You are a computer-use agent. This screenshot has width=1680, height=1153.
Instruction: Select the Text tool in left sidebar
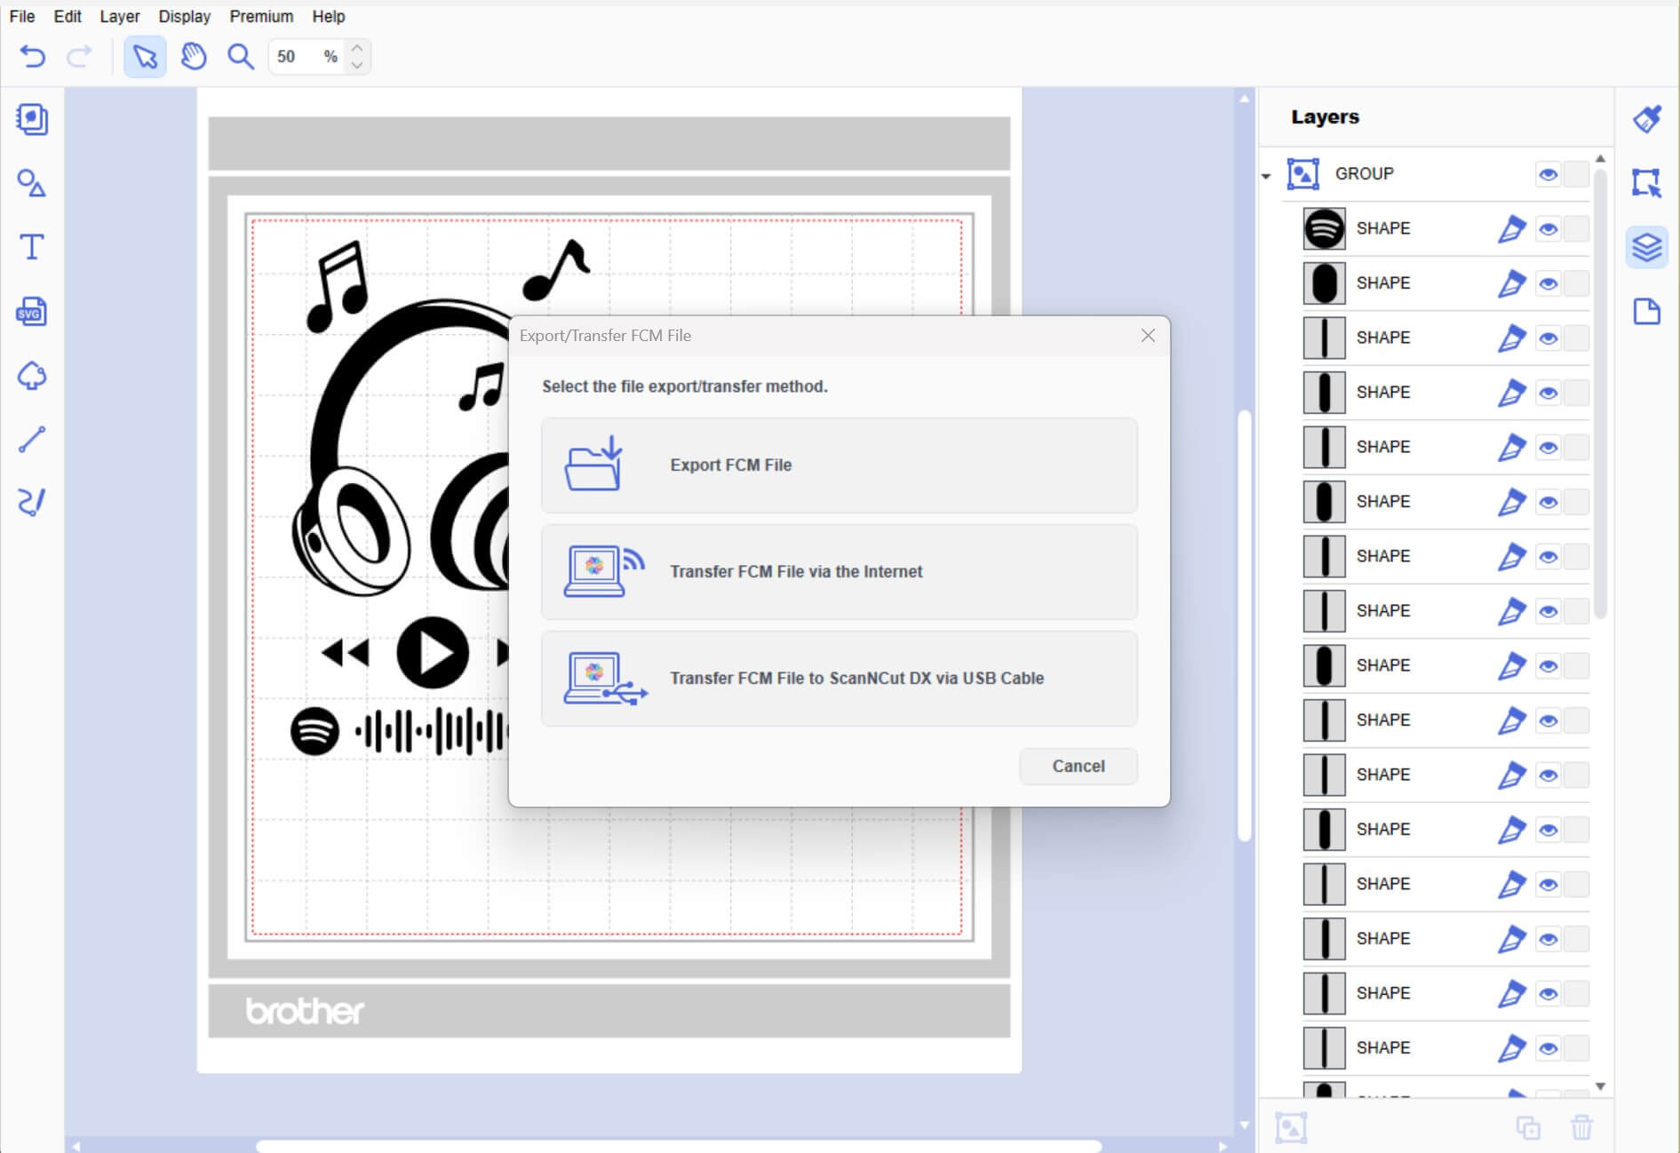(x=32, y=247)
